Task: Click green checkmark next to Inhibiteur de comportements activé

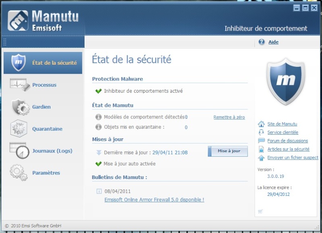Action: [99, 91]
